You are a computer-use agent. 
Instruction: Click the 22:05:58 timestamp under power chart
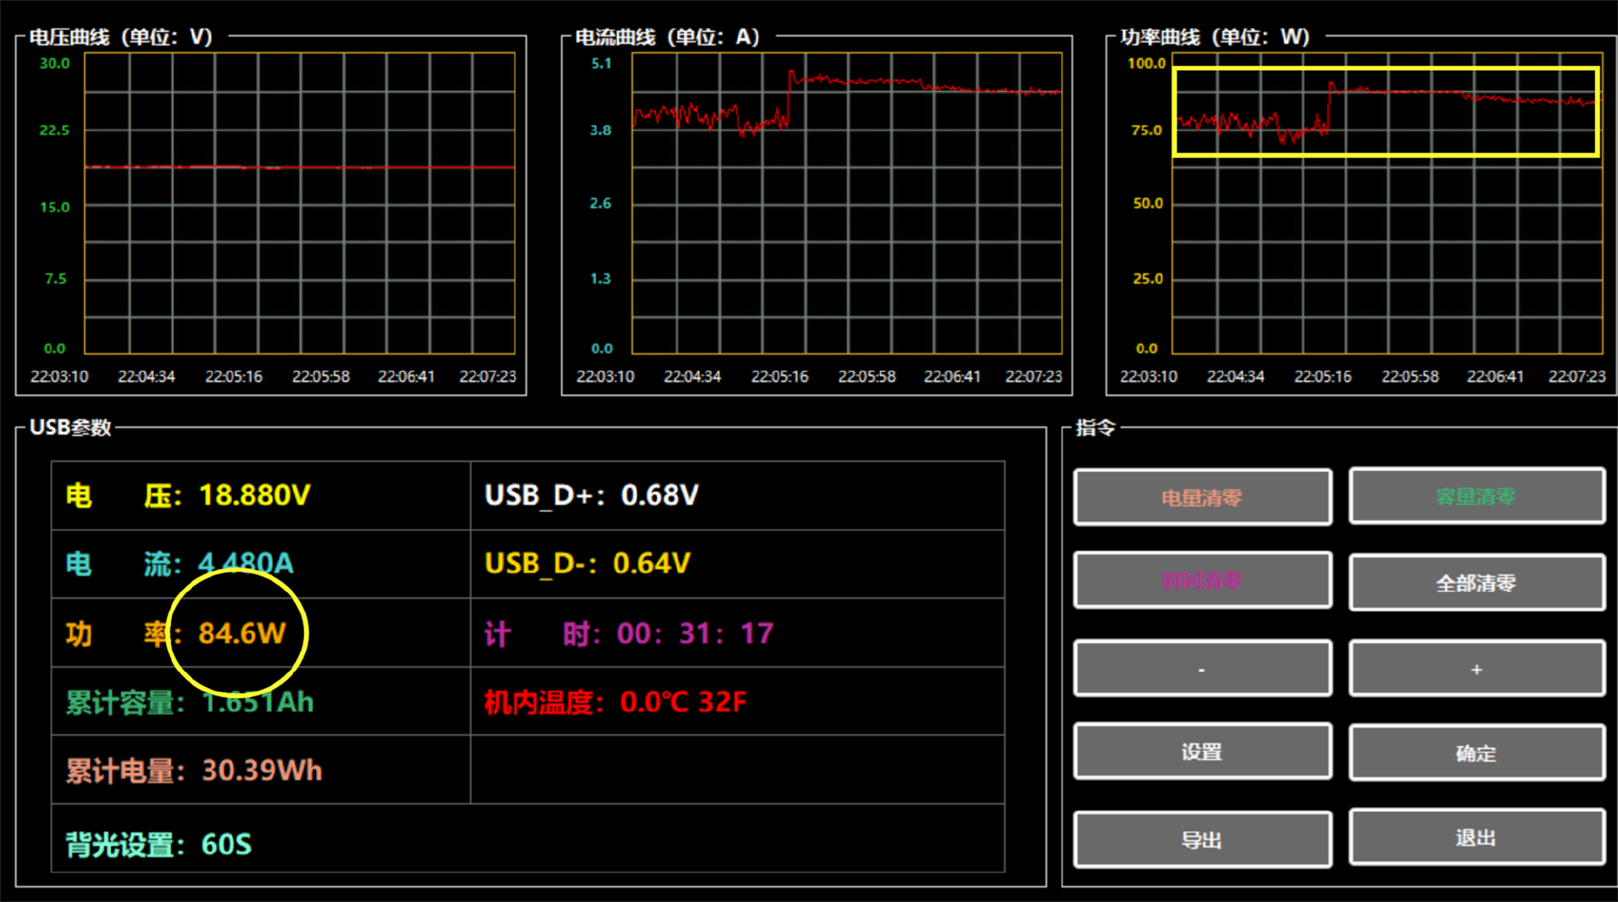tap(1411, 376)
